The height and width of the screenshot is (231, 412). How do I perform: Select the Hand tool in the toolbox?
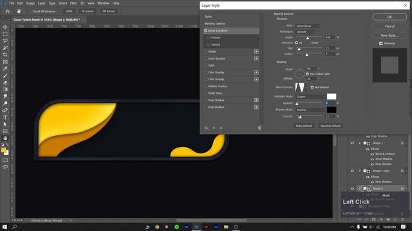click(5, 138)
